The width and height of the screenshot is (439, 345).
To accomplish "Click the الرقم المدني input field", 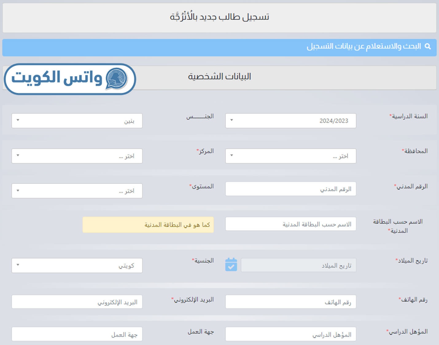I will (290, 189).
